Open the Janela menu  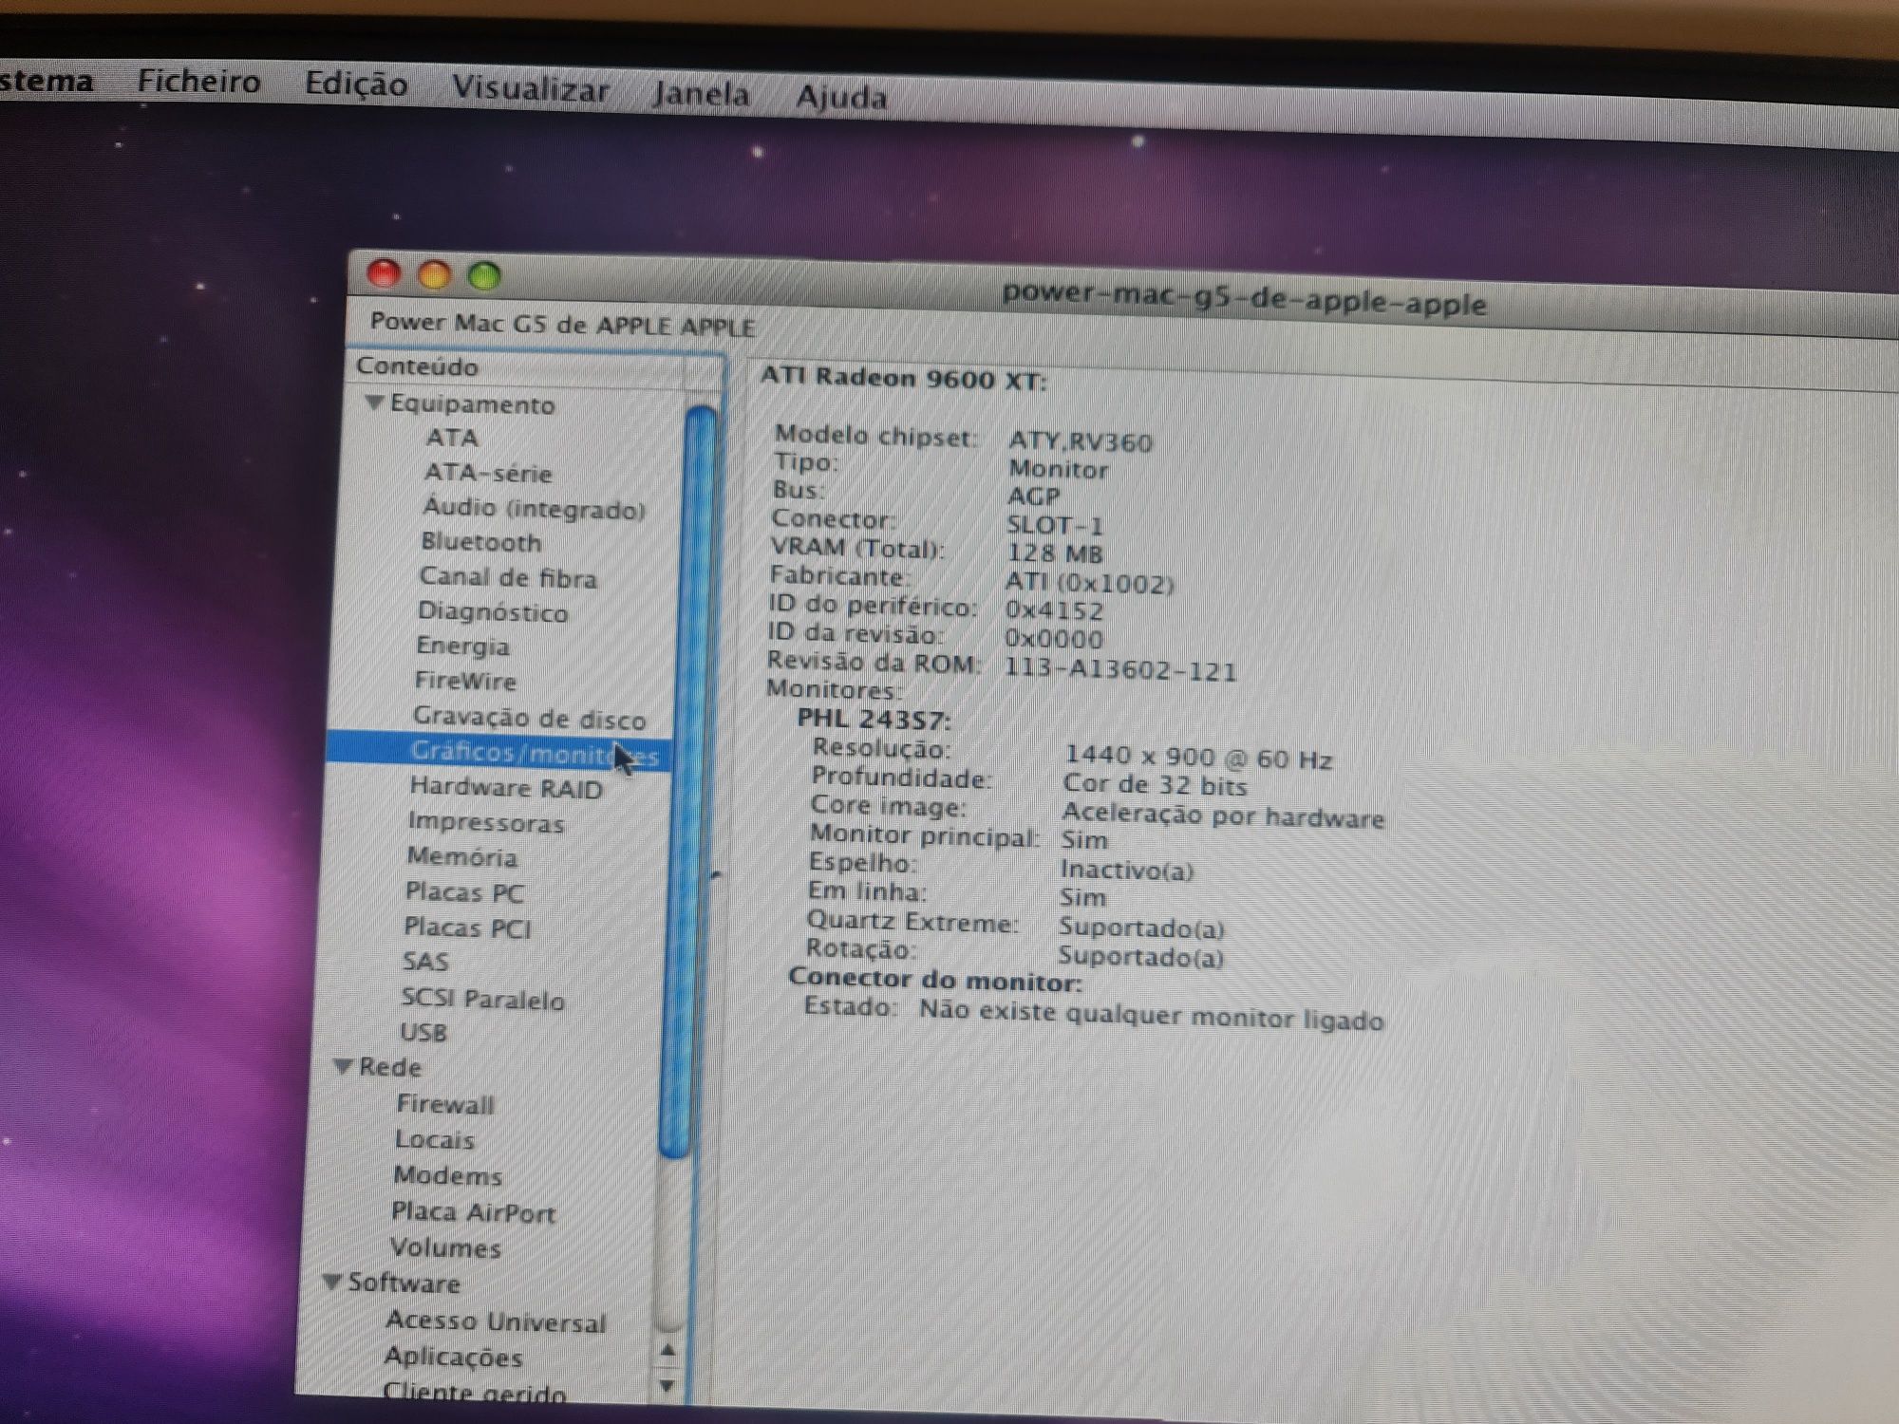pos(700,93)
